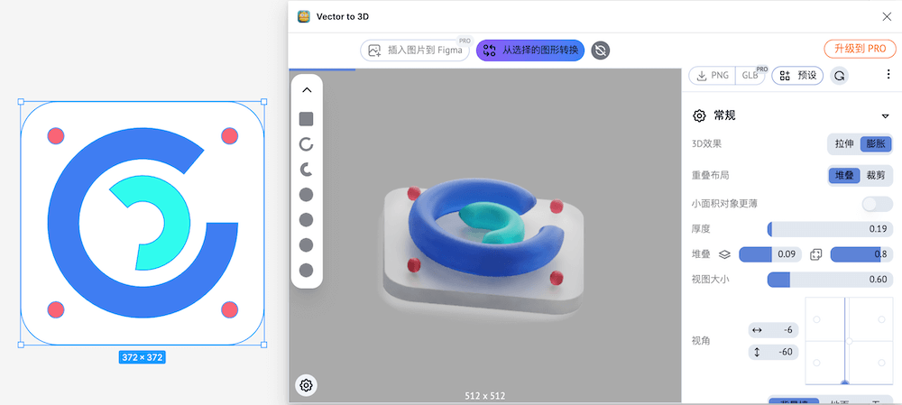902x405 pixels.
Task: Click the Vector to 3D plugin logo
Action: click(x=304, y=16)
